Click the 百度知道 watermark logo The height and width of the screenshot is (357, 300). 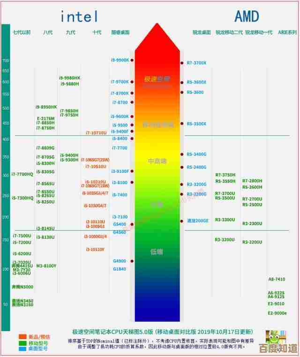[282, 349]
